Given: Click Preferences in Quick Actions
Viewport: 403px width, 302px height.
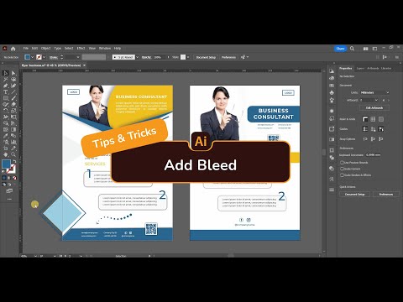Looking at the screenshot, I should tap(386, 194).
